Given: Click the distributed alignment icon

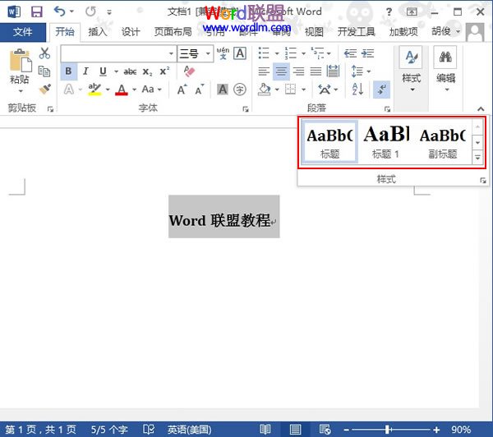Looking at the screenshot, I should click(333, 71).
